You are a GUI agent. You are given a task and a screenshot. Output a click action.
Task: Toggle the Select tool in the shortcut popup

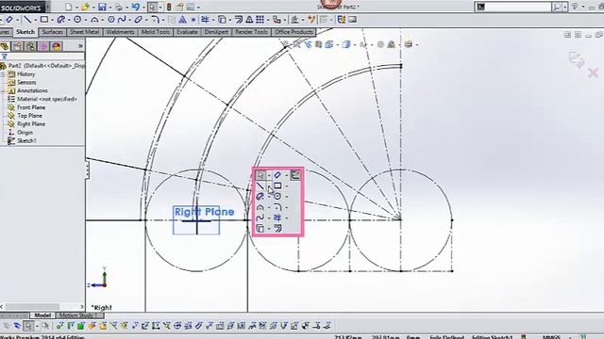pyautogui.click(x=260, y=175)
